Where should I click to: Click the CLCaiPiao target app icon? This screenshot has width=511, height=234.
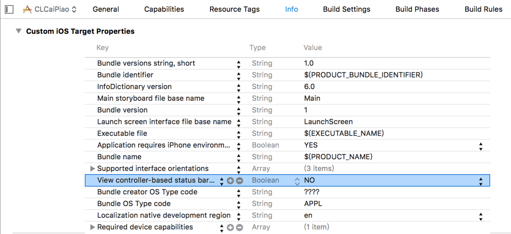(x=28, y=9)
